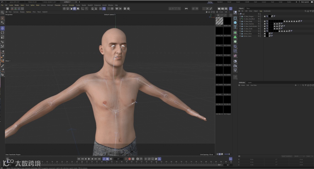Screen dimensions: 314x169
Task: Select the Move tool in the left toolbar
Action: (x=2, y=28)
